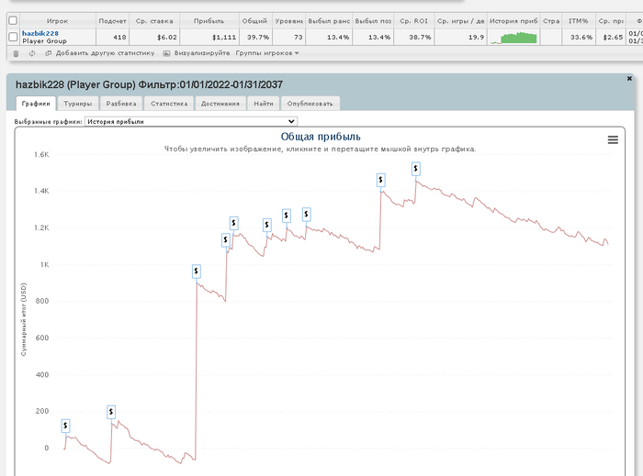Image resolution: width=643 pixels, height=476 pixels.
Task: Click the $ marker at the 900 jump
Action: [196, 271]
